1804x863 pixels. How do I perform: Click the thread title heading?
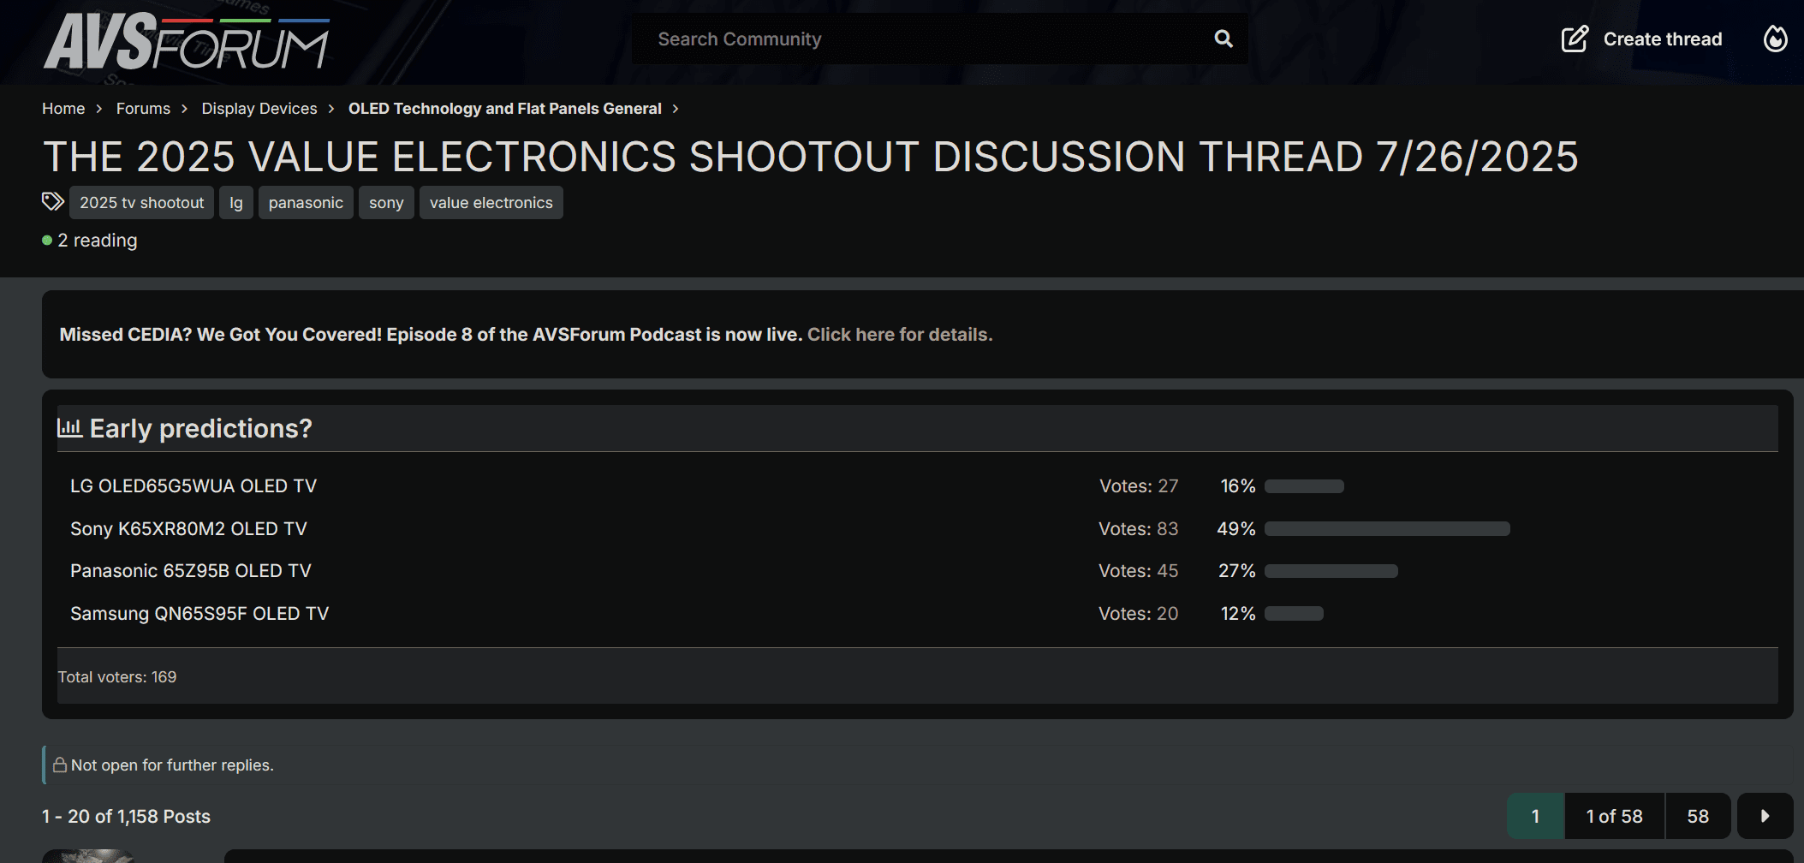[x=810, y=157]
